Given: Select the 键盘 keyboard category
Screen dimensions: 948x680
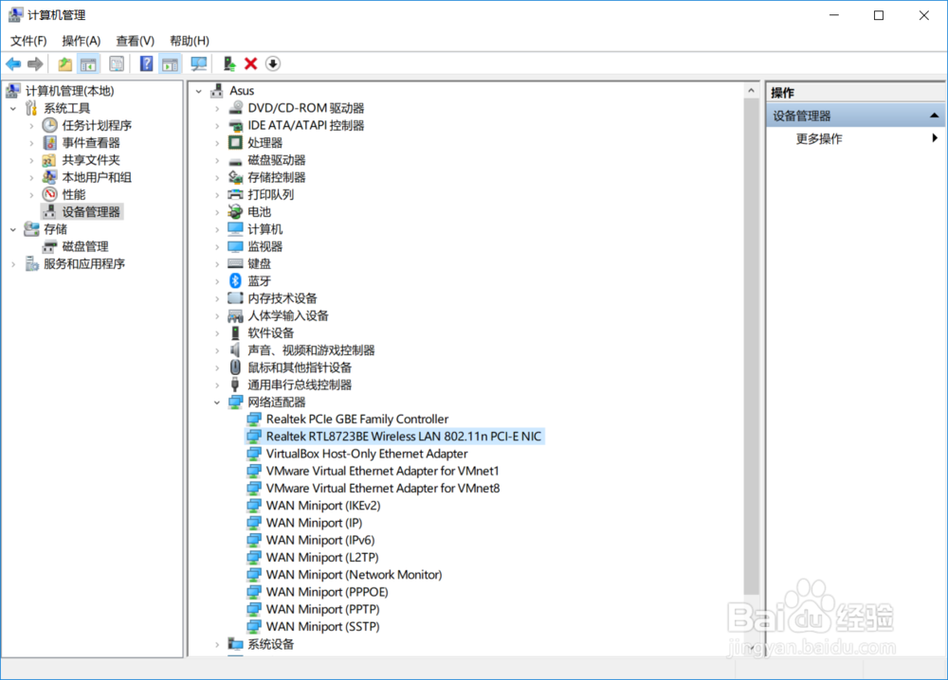Looking at the screenshot, I should coord(260,264).
